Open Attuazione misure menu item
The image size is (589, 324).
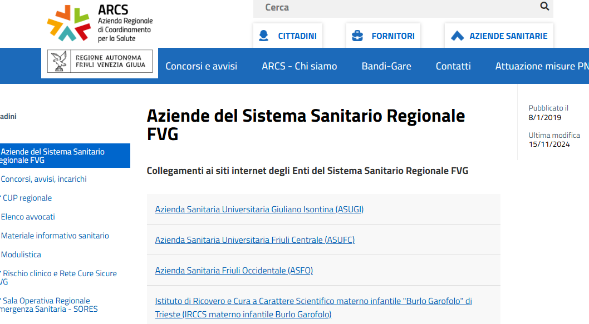tap(542, 66)
